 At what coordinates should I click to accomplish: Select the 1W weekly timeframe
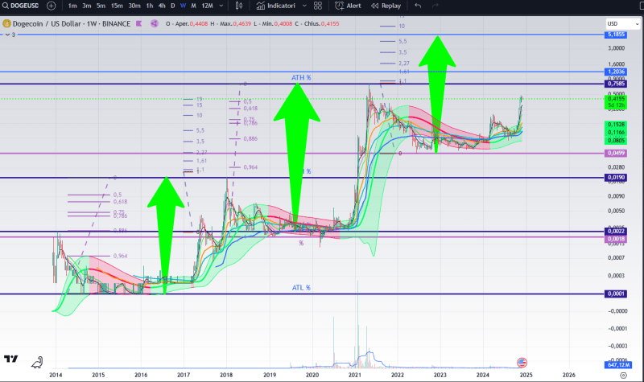[x=183, y=6]
